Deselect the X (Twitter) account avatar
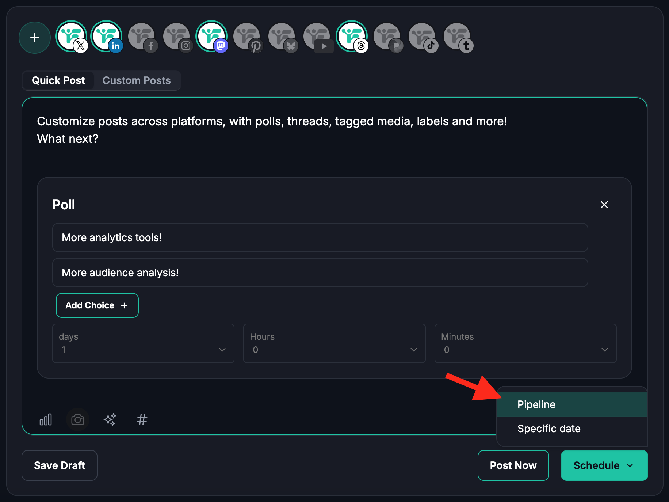 71,37
